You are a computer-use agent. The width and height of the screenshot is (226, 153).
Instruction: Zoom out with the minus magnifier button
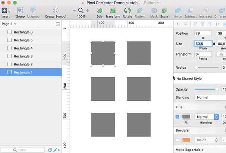point(75,10)
